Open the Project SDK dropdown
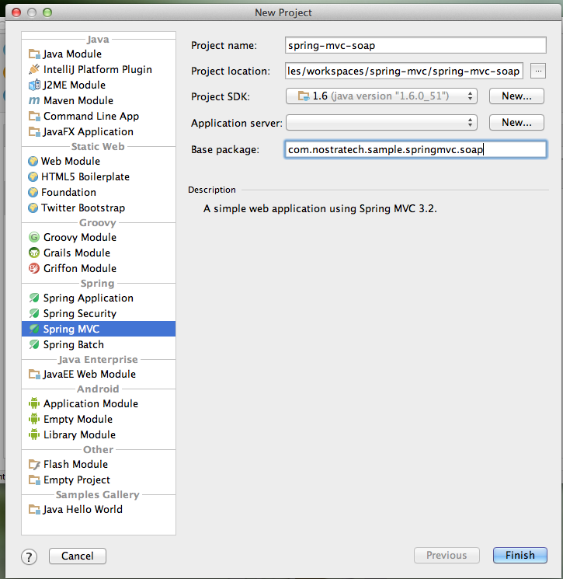The image size is (563, 579). coord(381,96)
